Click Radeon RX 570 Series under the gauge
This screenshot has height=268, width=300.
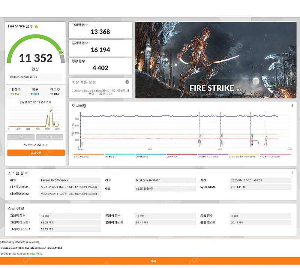tap(35, 77)
